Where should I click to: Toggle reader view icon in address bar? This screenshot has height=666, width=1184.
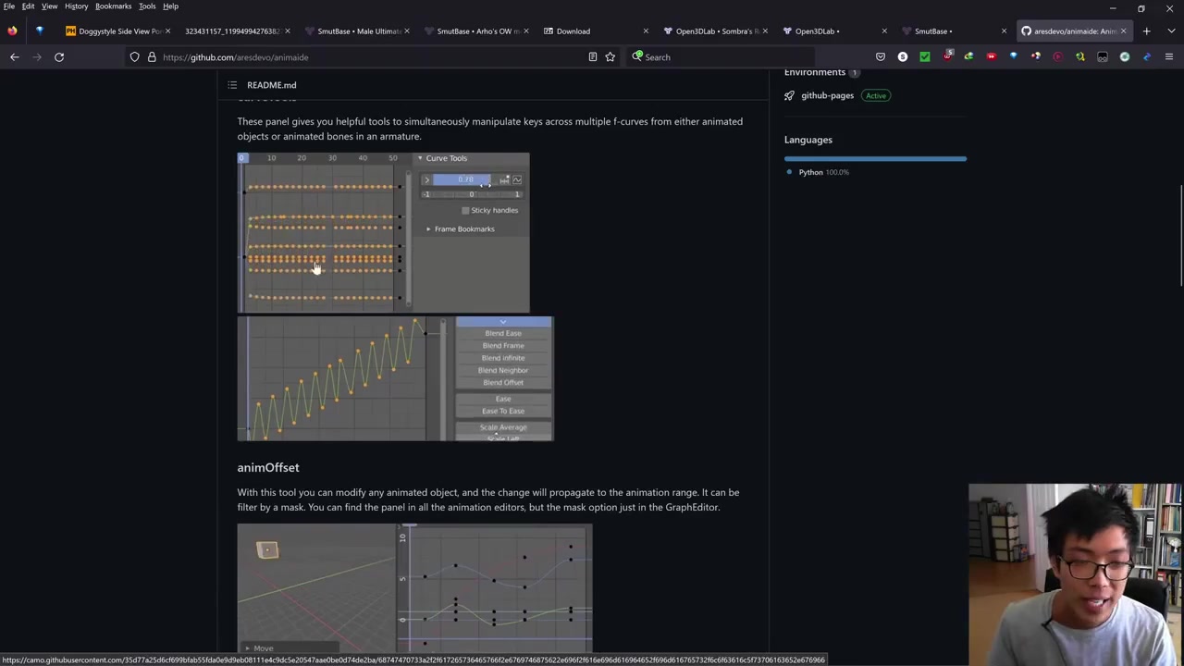click(593, 57)
